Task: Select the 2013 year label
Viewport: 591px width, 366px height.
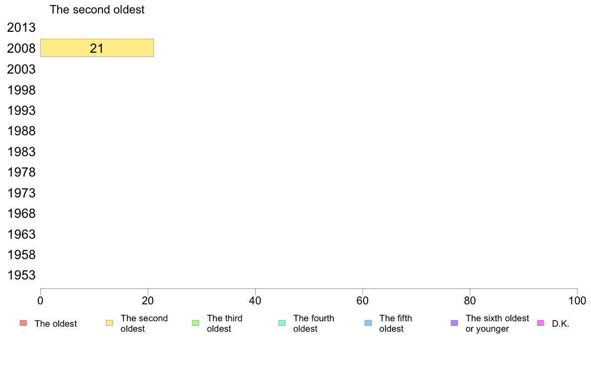Action: click(x=21, y=27)
